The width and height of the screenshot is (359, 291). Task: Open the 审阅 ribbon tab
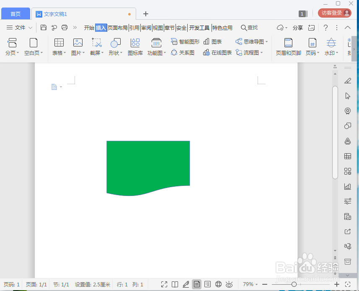click(146, 28)
